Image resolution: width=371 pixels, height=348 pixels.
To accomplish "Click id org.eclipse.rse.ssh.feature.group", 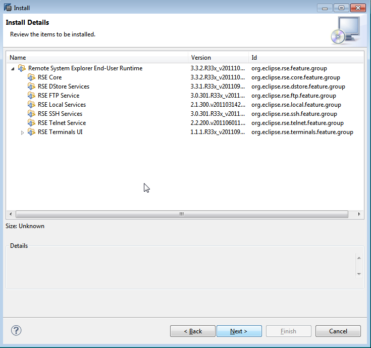I will point(294,114).
